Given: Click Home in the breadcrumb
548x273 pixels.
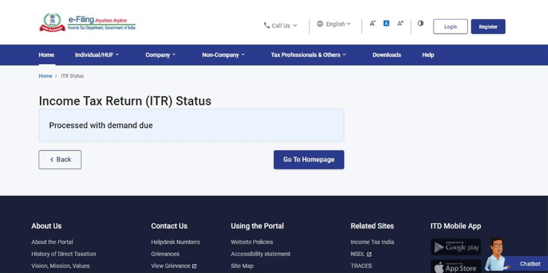Looking at the screenshot, I should click(46, 76).
